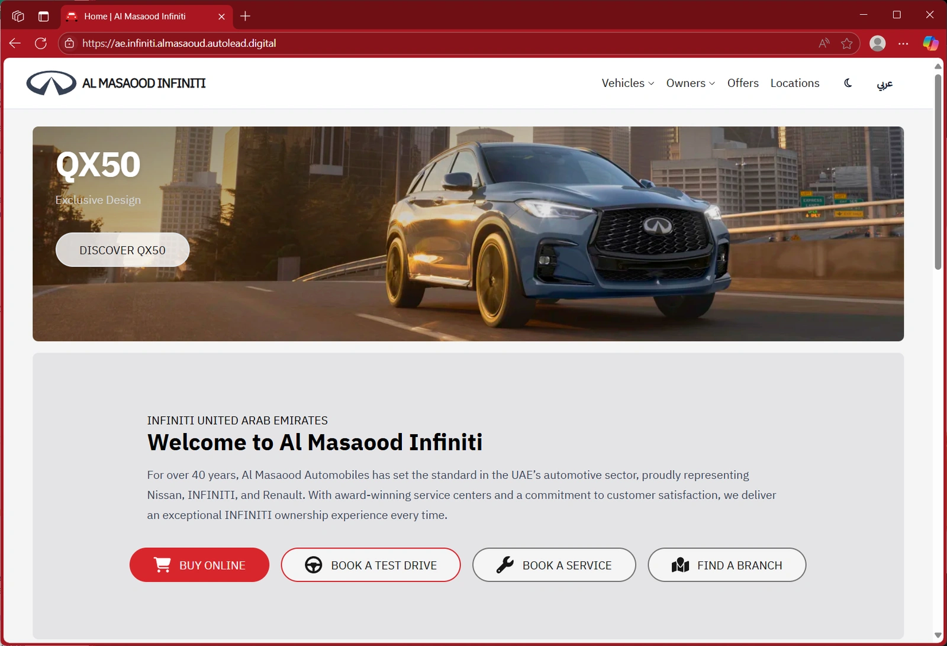Open the Offers menu item
Image resolution: width=947 pixels, height=646 pixels.
(x=743, y=83)
